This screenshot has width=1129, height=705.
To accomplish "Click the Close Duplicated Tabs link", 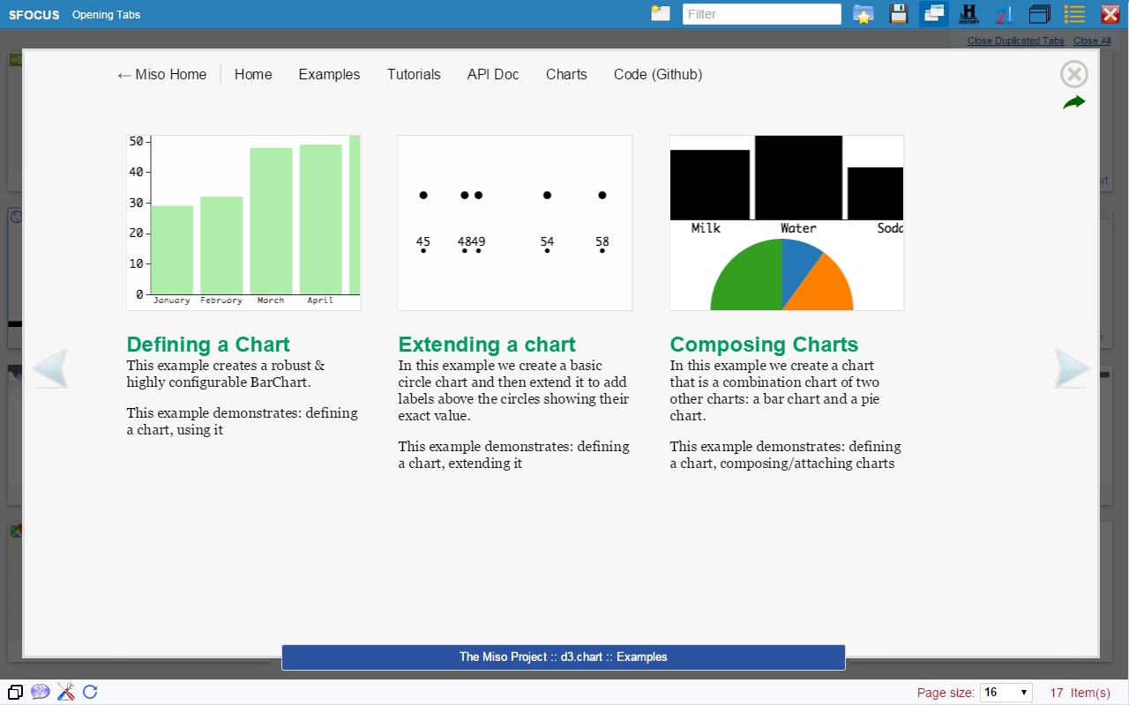I will click(x=1016, y=41).
